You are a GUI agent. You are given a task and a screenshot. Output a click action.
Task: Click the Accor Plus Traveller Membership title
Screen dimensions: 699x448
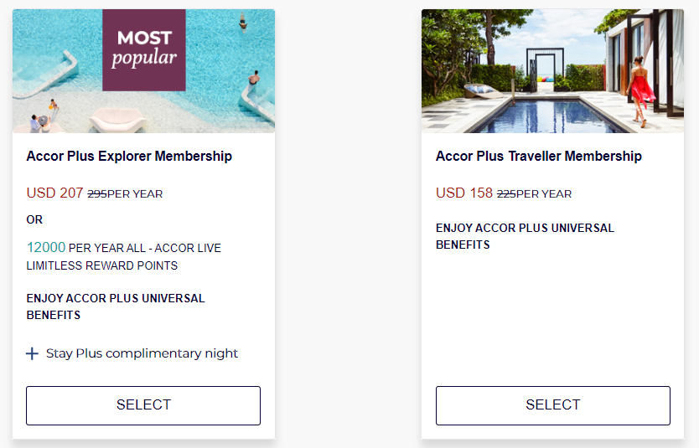(539, 157)
